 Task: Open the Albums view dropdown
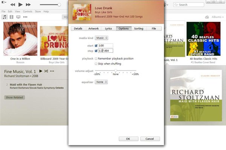(217, 17)
